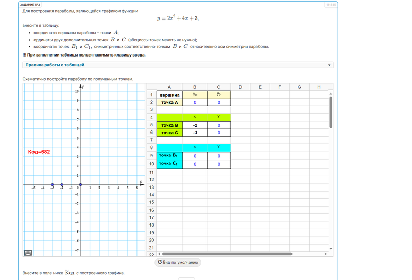
Task: Select the x0 value cell for точка A
Action: click(x=195, y=103)
